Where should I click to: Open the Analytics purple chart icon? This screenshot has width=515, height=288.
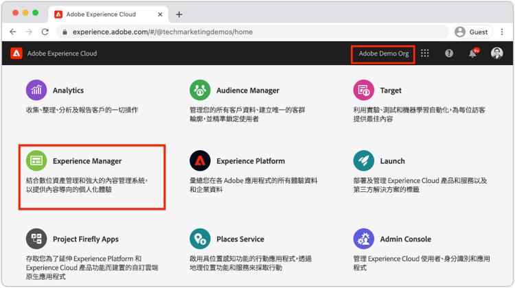point(36,91)
